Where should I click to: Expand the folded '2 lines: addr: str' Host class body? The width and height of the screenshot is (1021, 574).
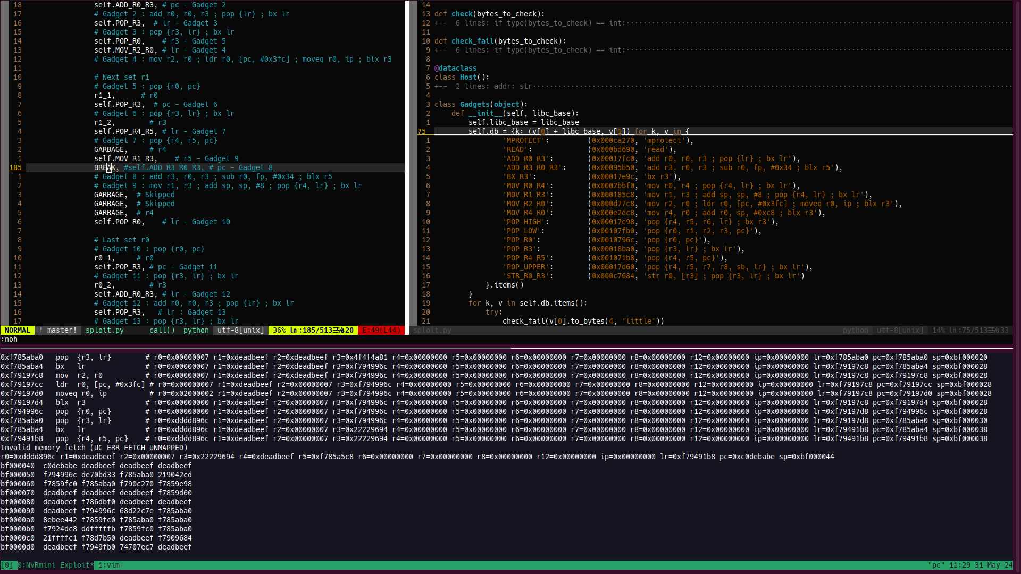(x=723, y=86)
